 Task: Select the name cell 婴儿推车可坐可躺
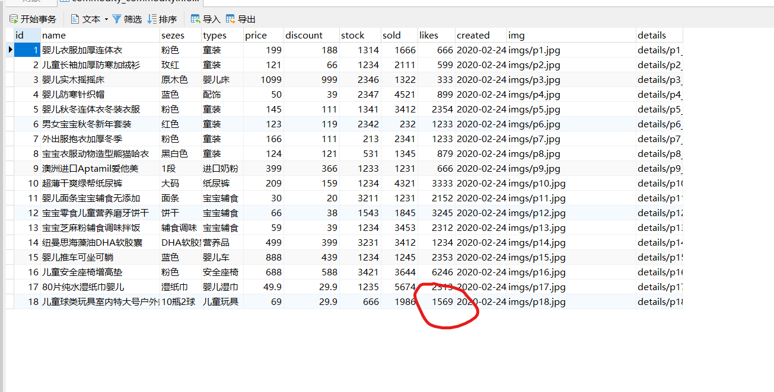[x=100, y=258]
